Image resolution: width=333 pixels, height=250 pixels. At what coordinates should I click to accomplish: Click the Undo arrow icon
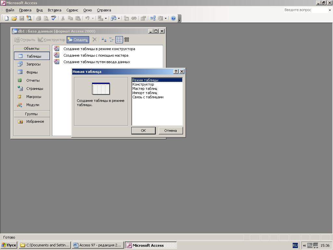(x=87, y=18)
